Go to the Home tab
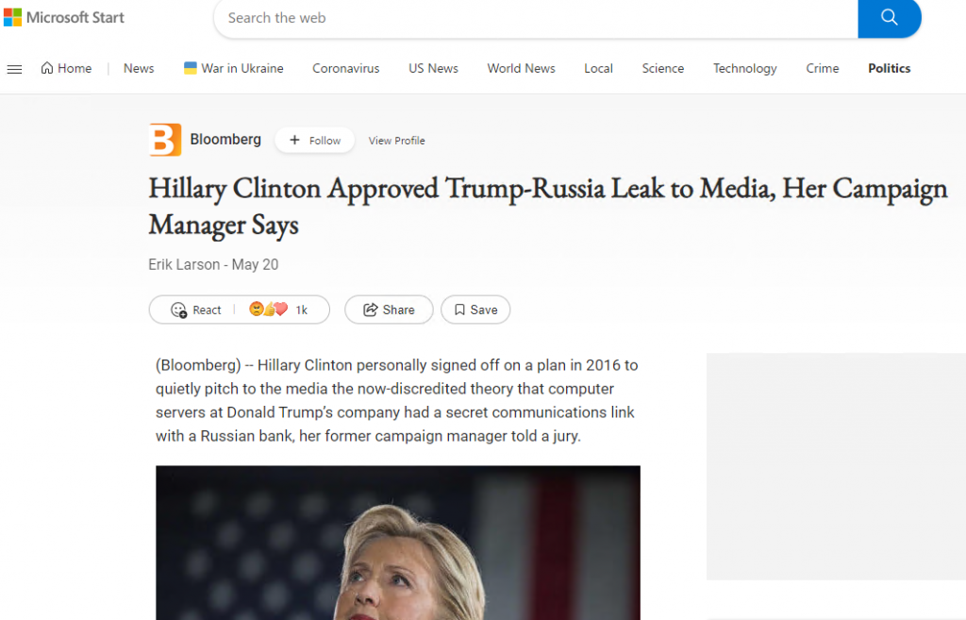The height and width of the screenshot is (620, 966). (67, 68)
